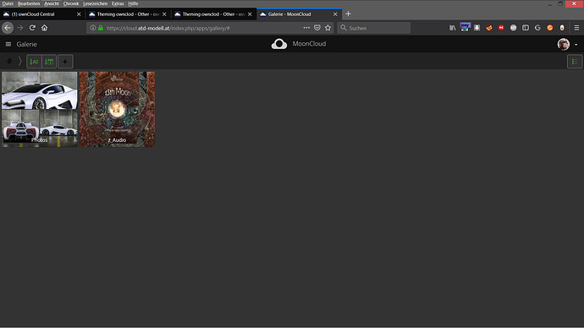584x328 pixels.
Task: Click the red extension icon
Action: click(x=501, y=28)
